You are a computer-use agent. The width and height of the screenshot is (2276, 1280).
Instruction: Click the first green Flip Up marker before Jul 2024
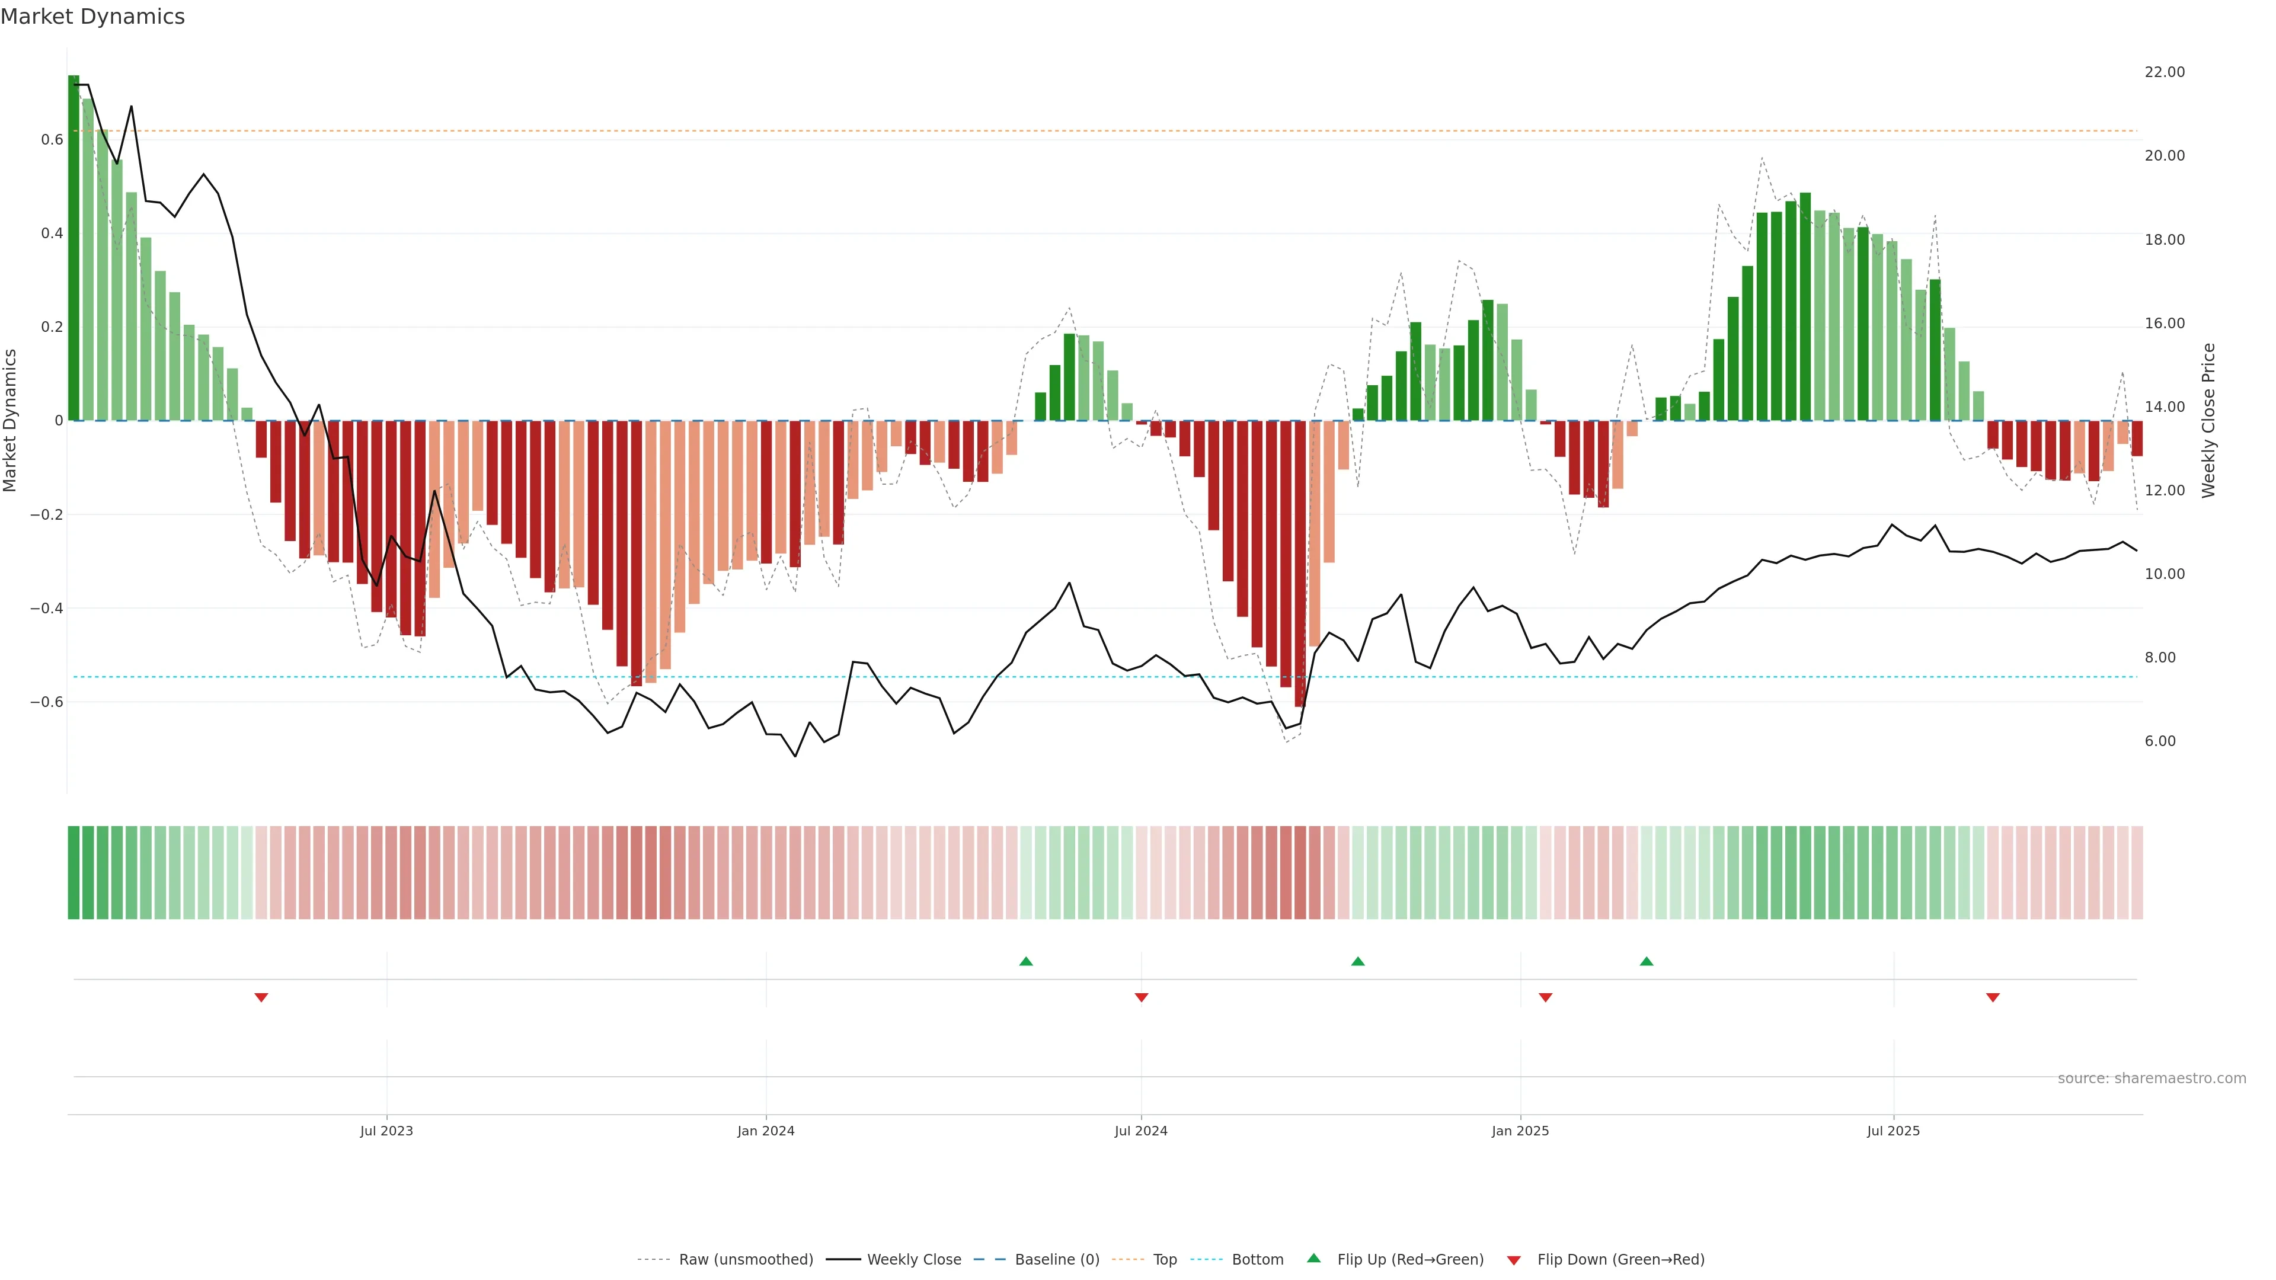(1026, 961)
